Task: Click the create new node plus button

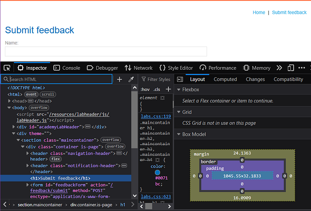Action: point(120,80)
